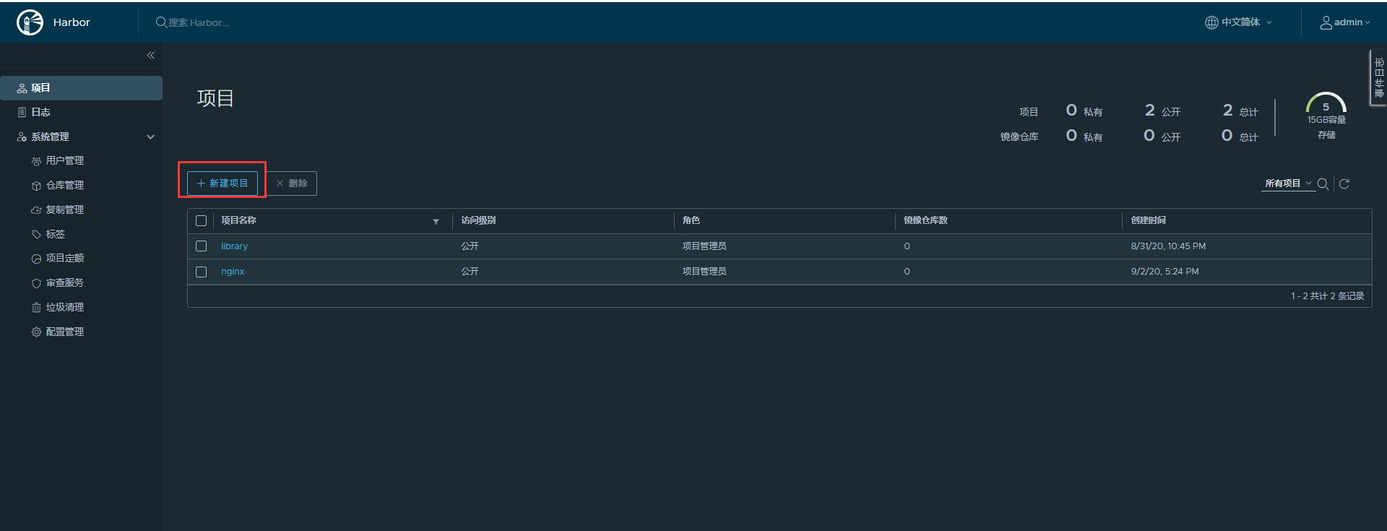Screen dimensions: 1387x531
Task: Click the filter icon in 项目名称 column
Action: 436,222
